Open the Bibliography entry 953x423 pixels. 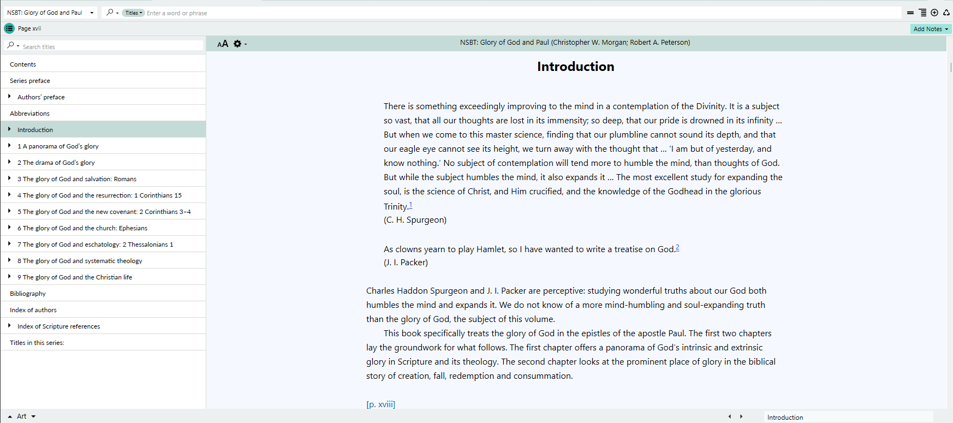tap(103, 293)
